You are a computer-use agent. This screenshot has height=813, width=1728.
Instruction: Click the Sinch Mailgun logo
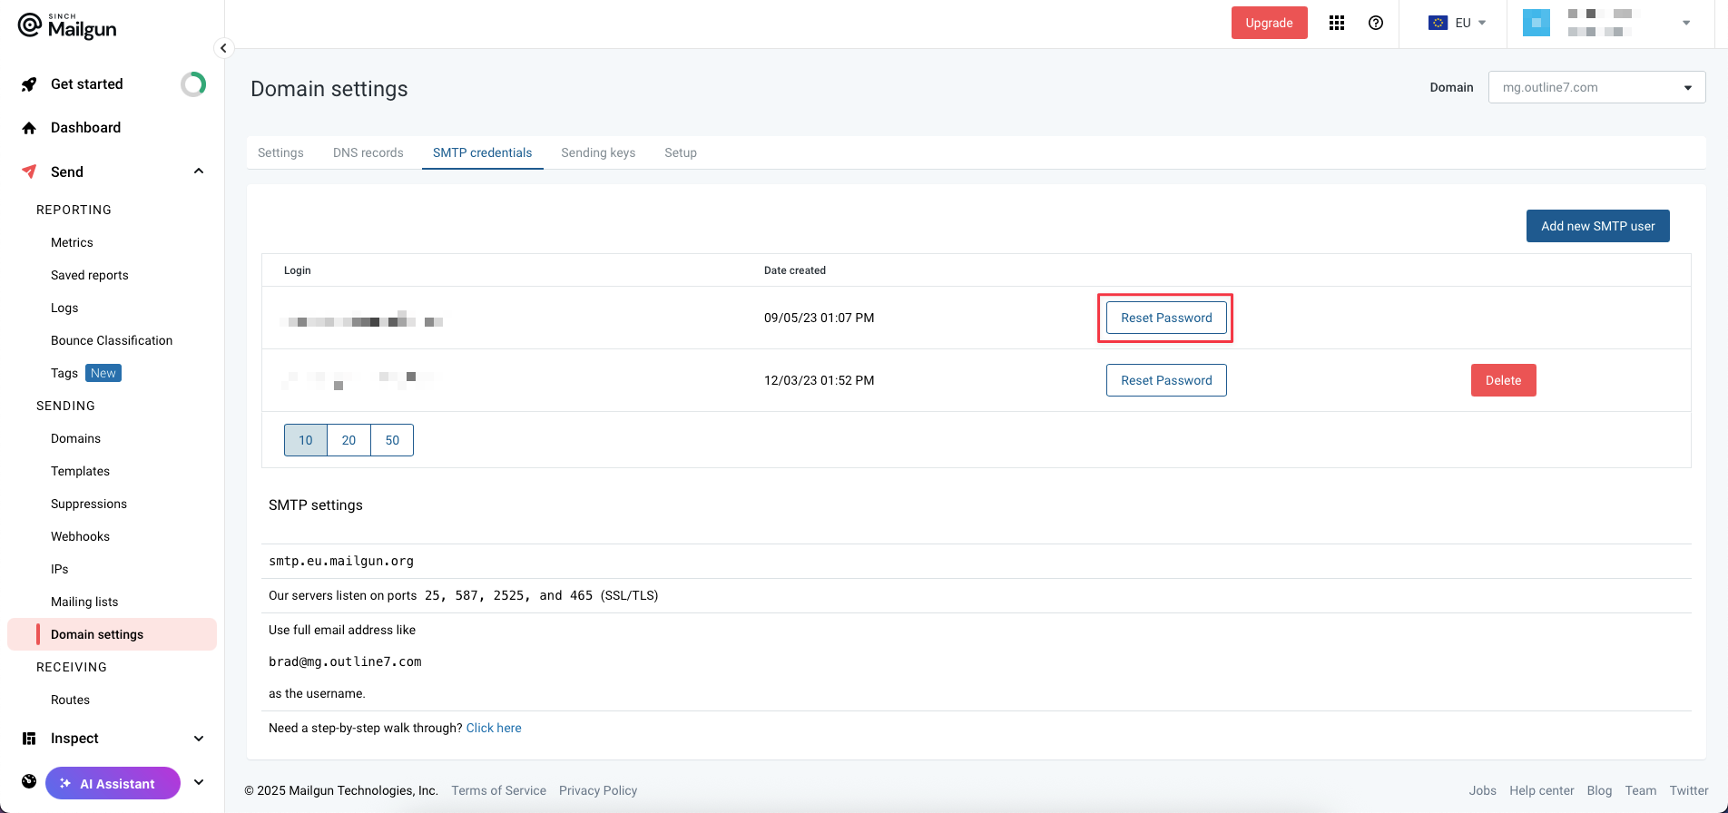point(67,26)
